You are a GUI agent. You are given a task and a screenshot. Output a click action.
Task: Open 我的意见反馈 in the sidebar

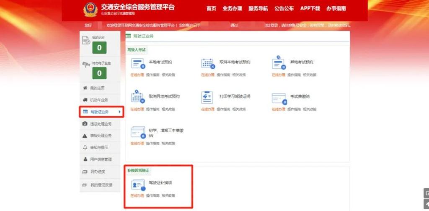tap(101, 185)
